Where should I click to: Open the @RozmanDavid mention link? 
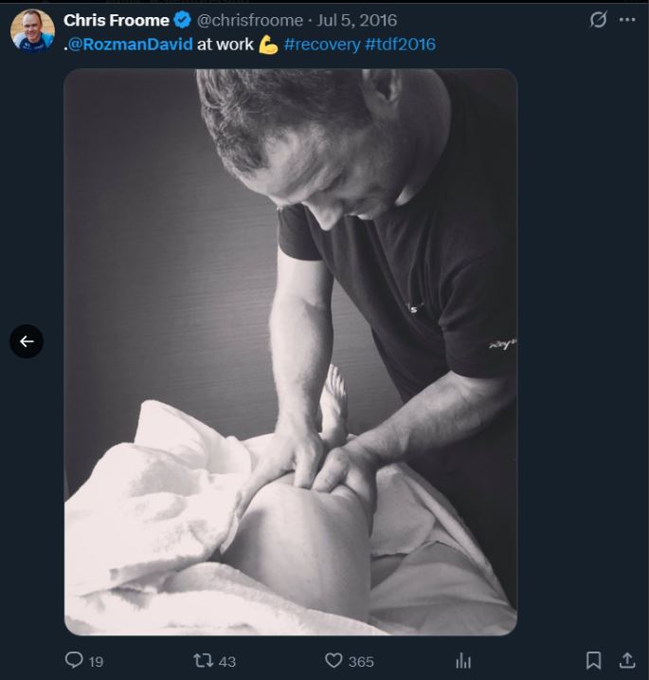tap(131, 45)
